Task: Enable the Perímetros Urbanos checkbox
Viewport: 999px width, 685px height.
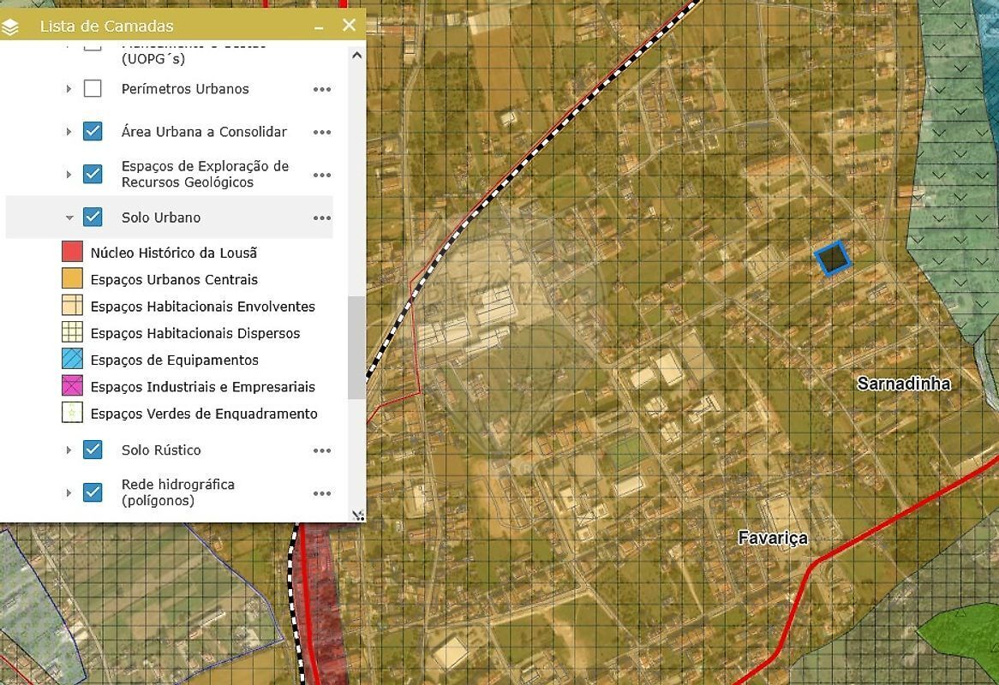Action: pyautogui.click(x=93, y=89)
